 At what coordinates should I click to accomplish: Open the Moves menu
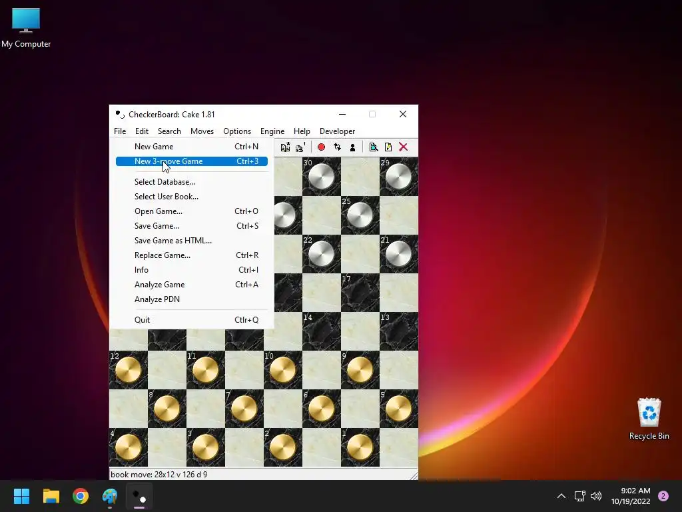click(x=202, y=131)
